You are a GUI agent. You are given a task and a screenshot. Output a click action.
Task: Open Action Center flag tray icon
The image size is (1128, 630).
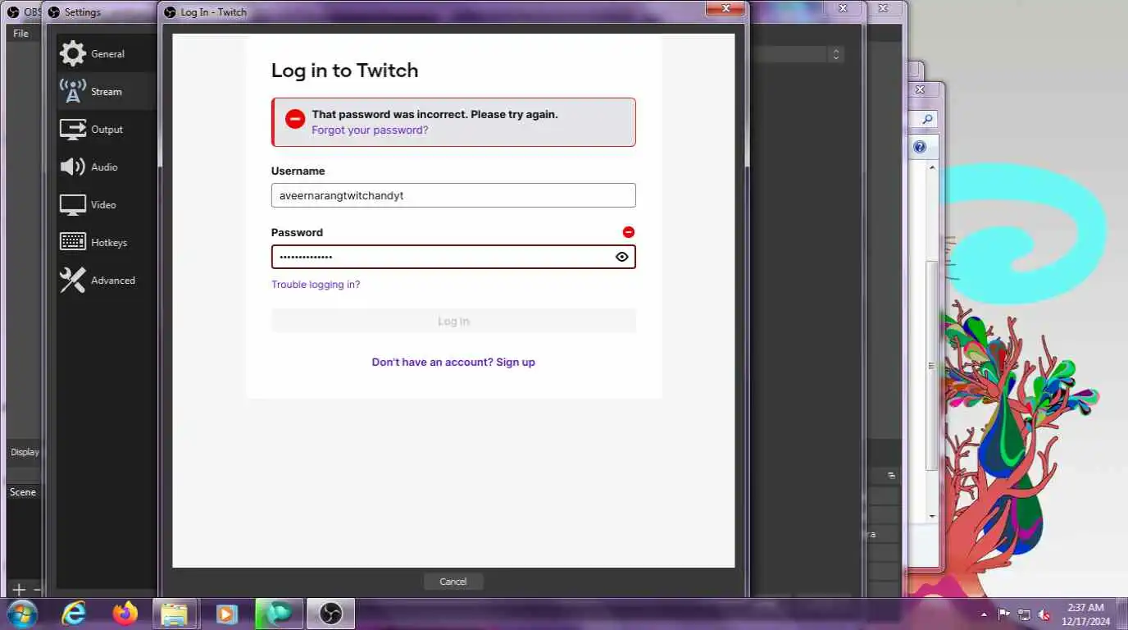pos(1003,614)
